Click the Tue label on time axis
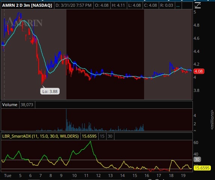Viewport: 215px width, 180px height. [8, 175]
